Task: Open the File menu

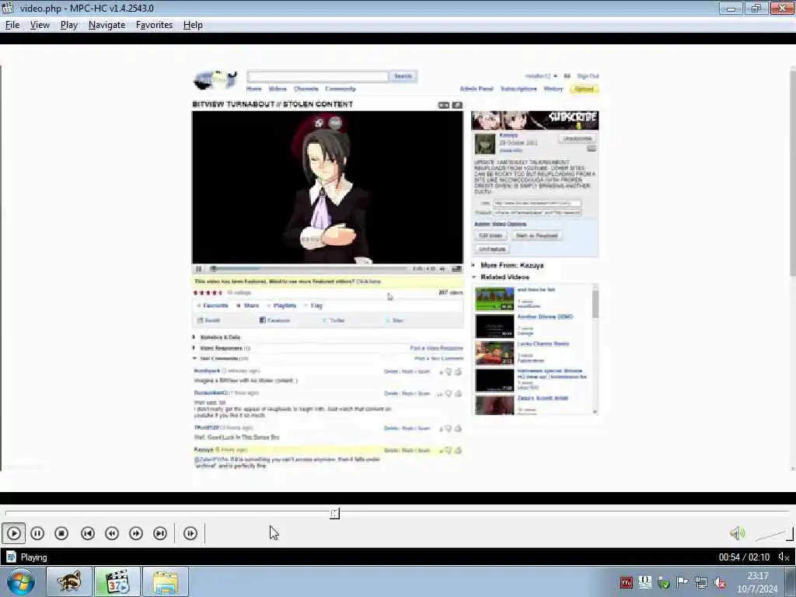Action: coord(12,25)
